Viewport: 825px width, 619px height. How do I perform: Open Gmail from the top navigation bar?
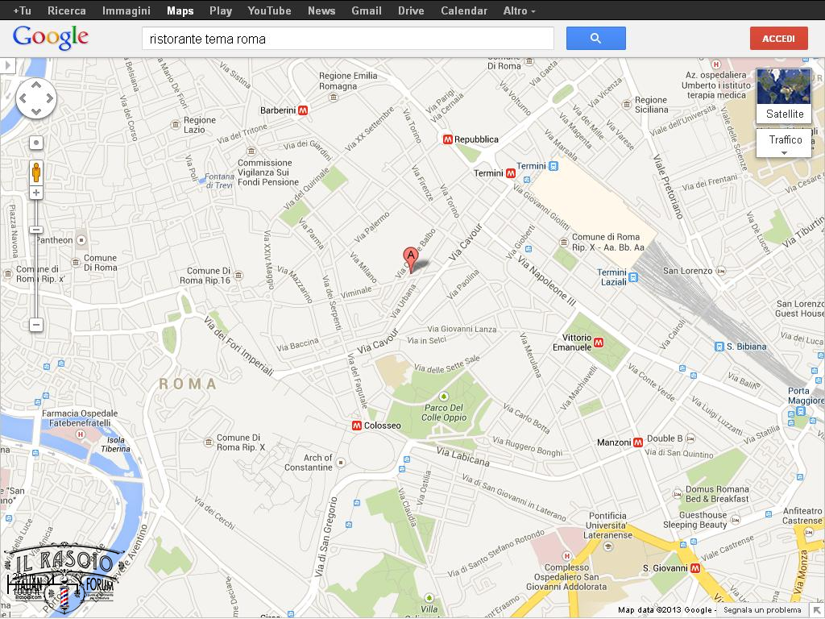(x=367, y=10)
